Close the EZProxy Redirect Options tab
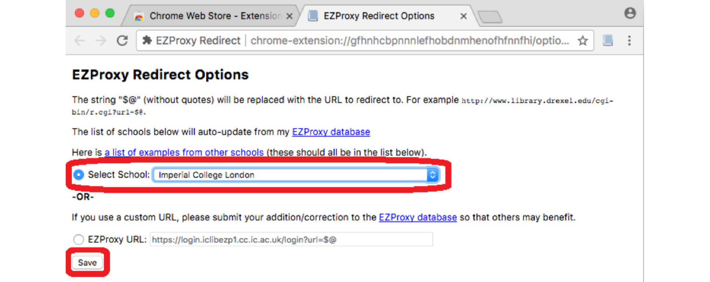 pyautogui.click(x=463, y=16)
